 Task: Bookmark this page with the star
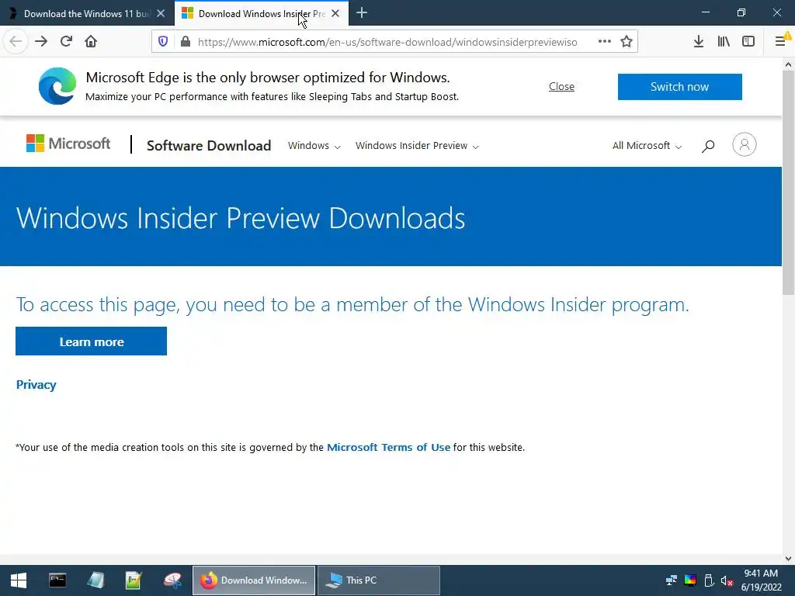[627, 42]
